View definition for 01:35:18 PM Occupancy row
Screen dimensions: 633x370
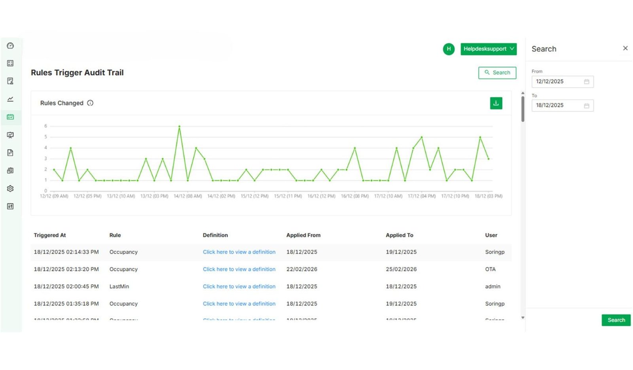pyautogui.click(x=239, y=304)
